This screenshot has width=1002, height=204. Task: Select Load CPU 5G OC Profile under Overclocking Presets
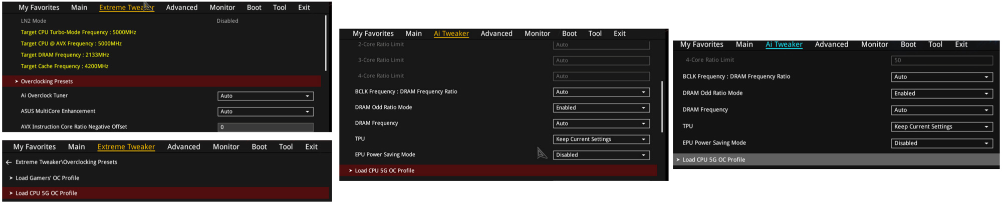(166, 193)
